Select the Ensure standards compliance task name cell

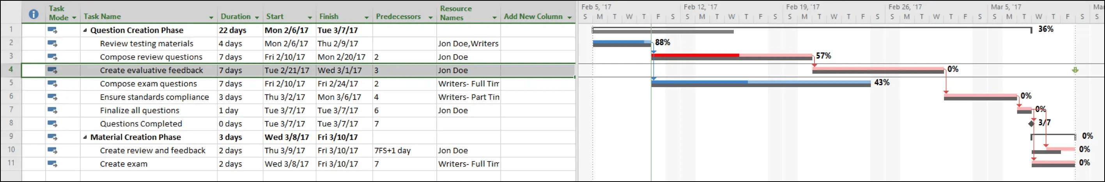pyautogui.click(x=154, y=97)
